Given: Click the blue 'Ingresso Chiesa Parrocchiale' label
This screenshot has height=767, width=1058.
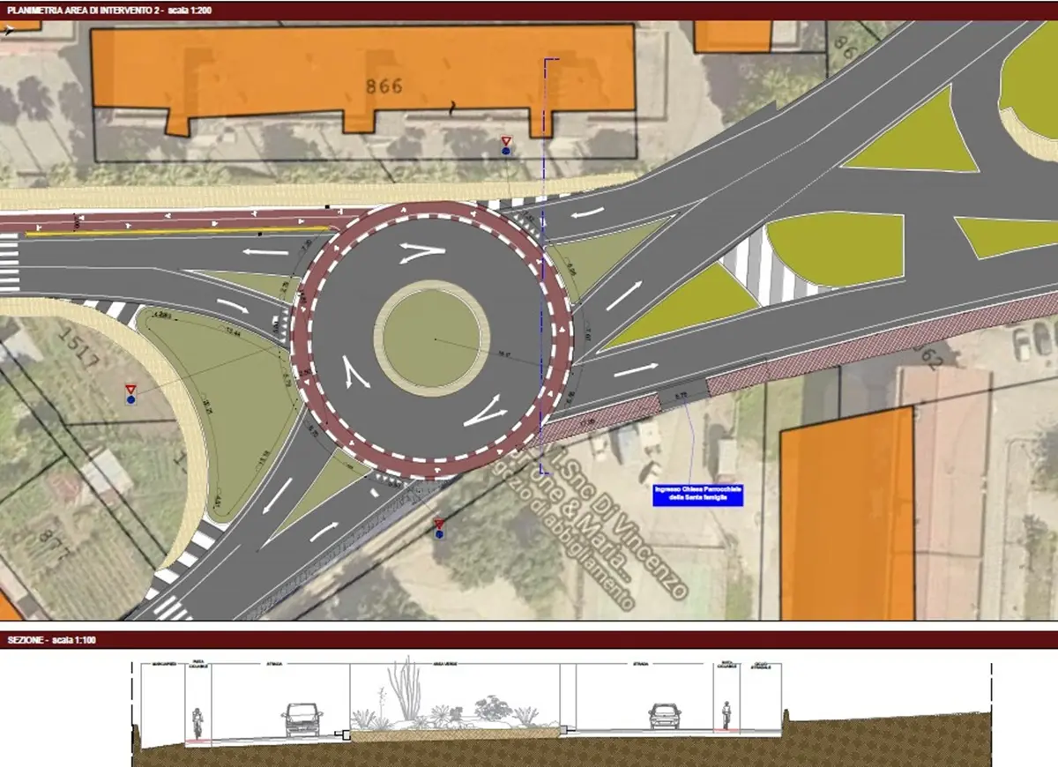Looking at the screenshot, I should [697, 495].
